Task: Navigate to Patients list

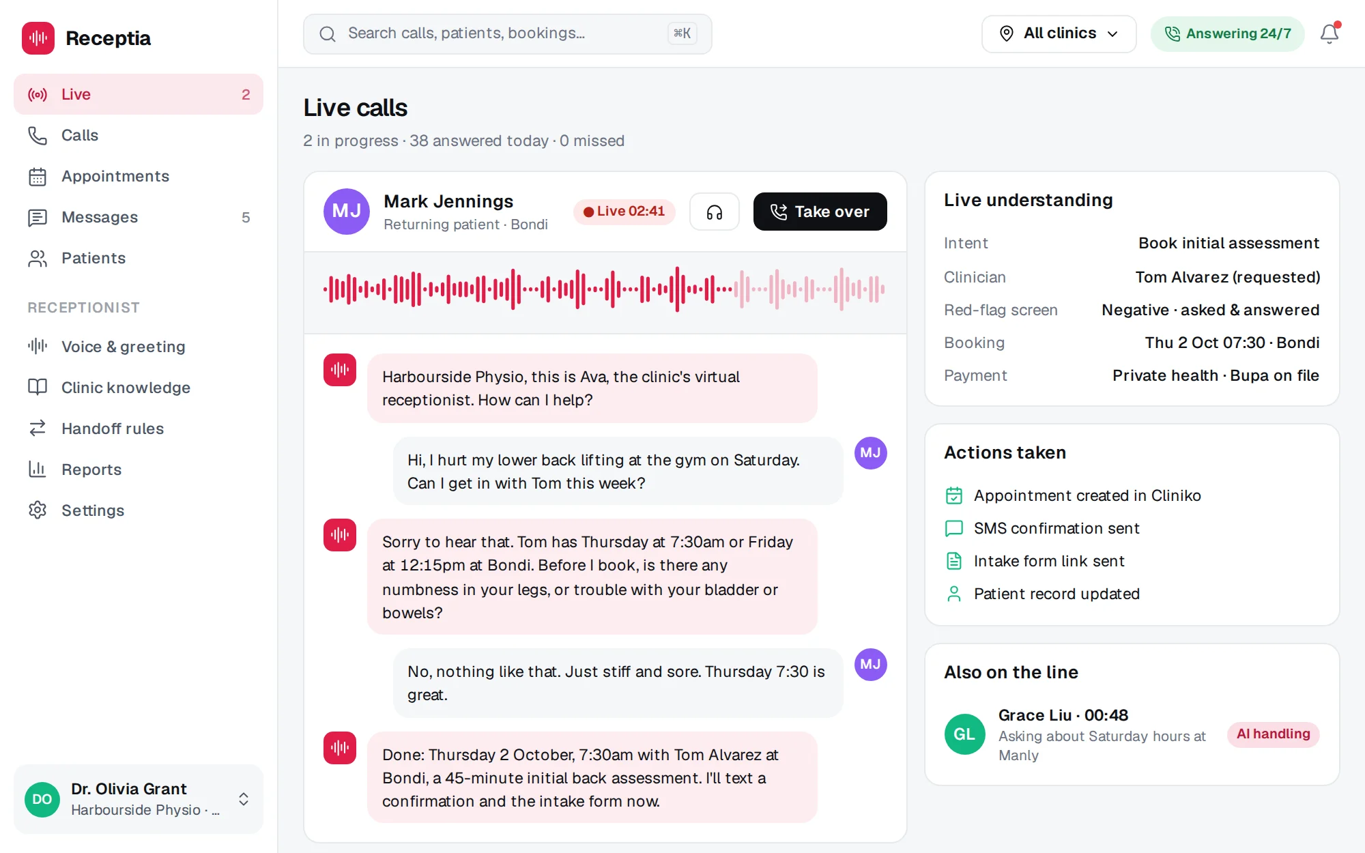Action: click(139, 258)
